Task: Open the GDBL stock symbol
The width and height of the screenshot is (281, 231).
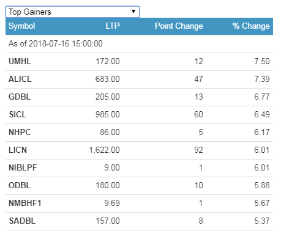Action: coord(20,97)
